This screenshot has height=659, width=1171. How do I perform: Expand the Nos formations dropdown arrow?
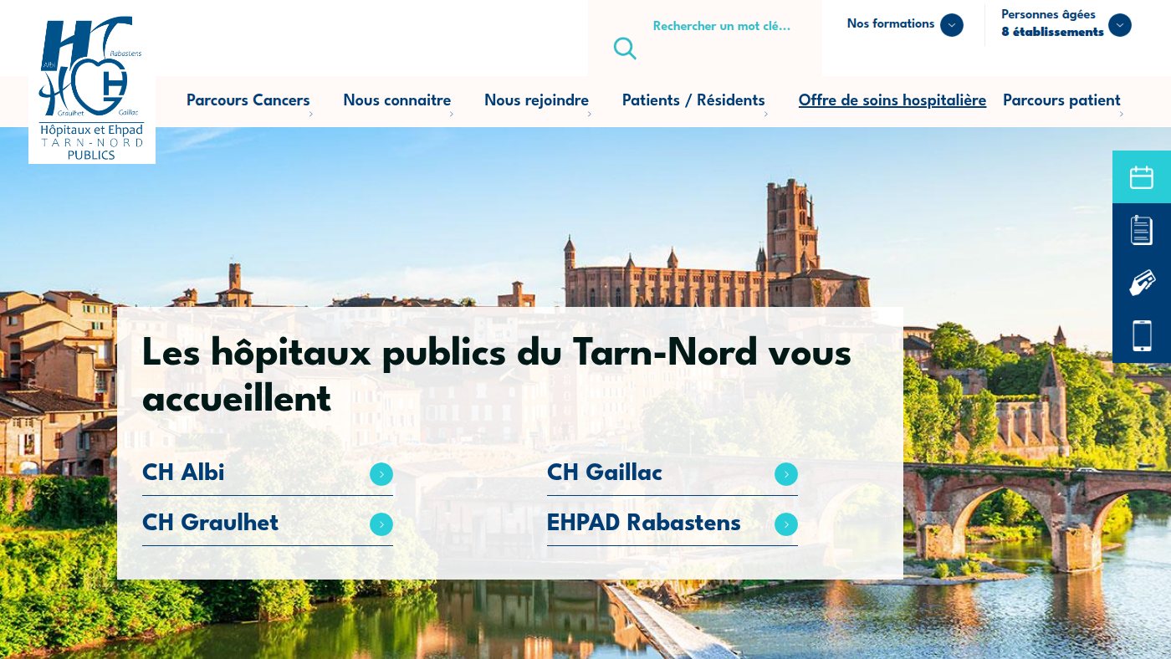click(952, 25)
